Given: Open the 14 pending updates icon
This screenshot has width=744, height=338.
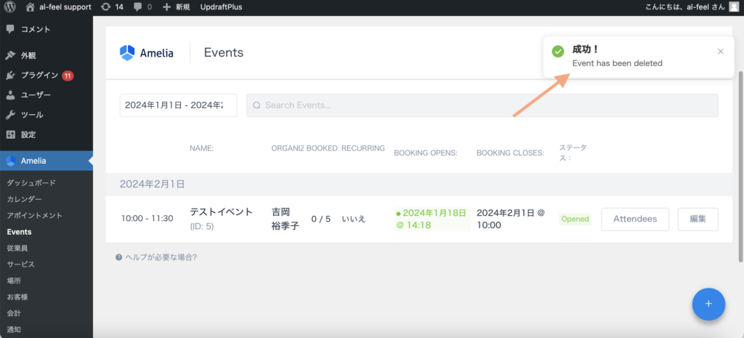Looking at the screenshot, I should click(x=113, y=7).
